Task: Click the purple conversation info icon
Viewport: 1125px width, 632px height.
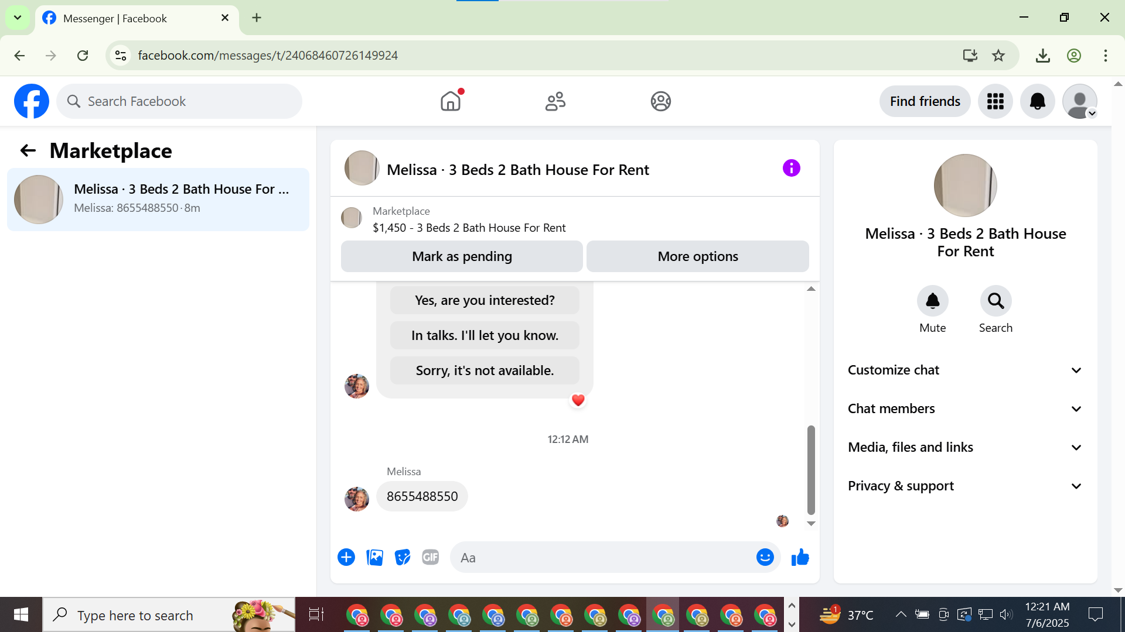Action: (791, 169)
